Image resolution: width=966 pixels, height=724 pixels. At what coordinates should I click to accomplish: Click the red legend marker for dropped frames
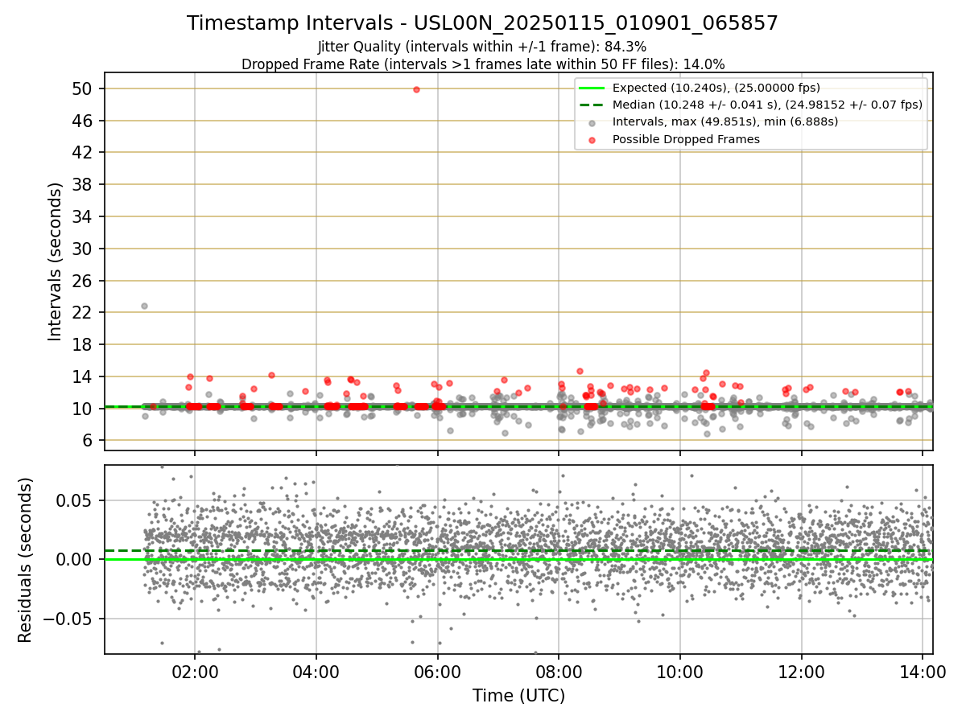point(592,140)
